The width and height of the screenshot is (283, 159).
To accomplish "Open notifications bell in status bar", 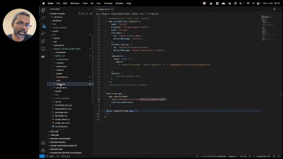I will 279,156.
